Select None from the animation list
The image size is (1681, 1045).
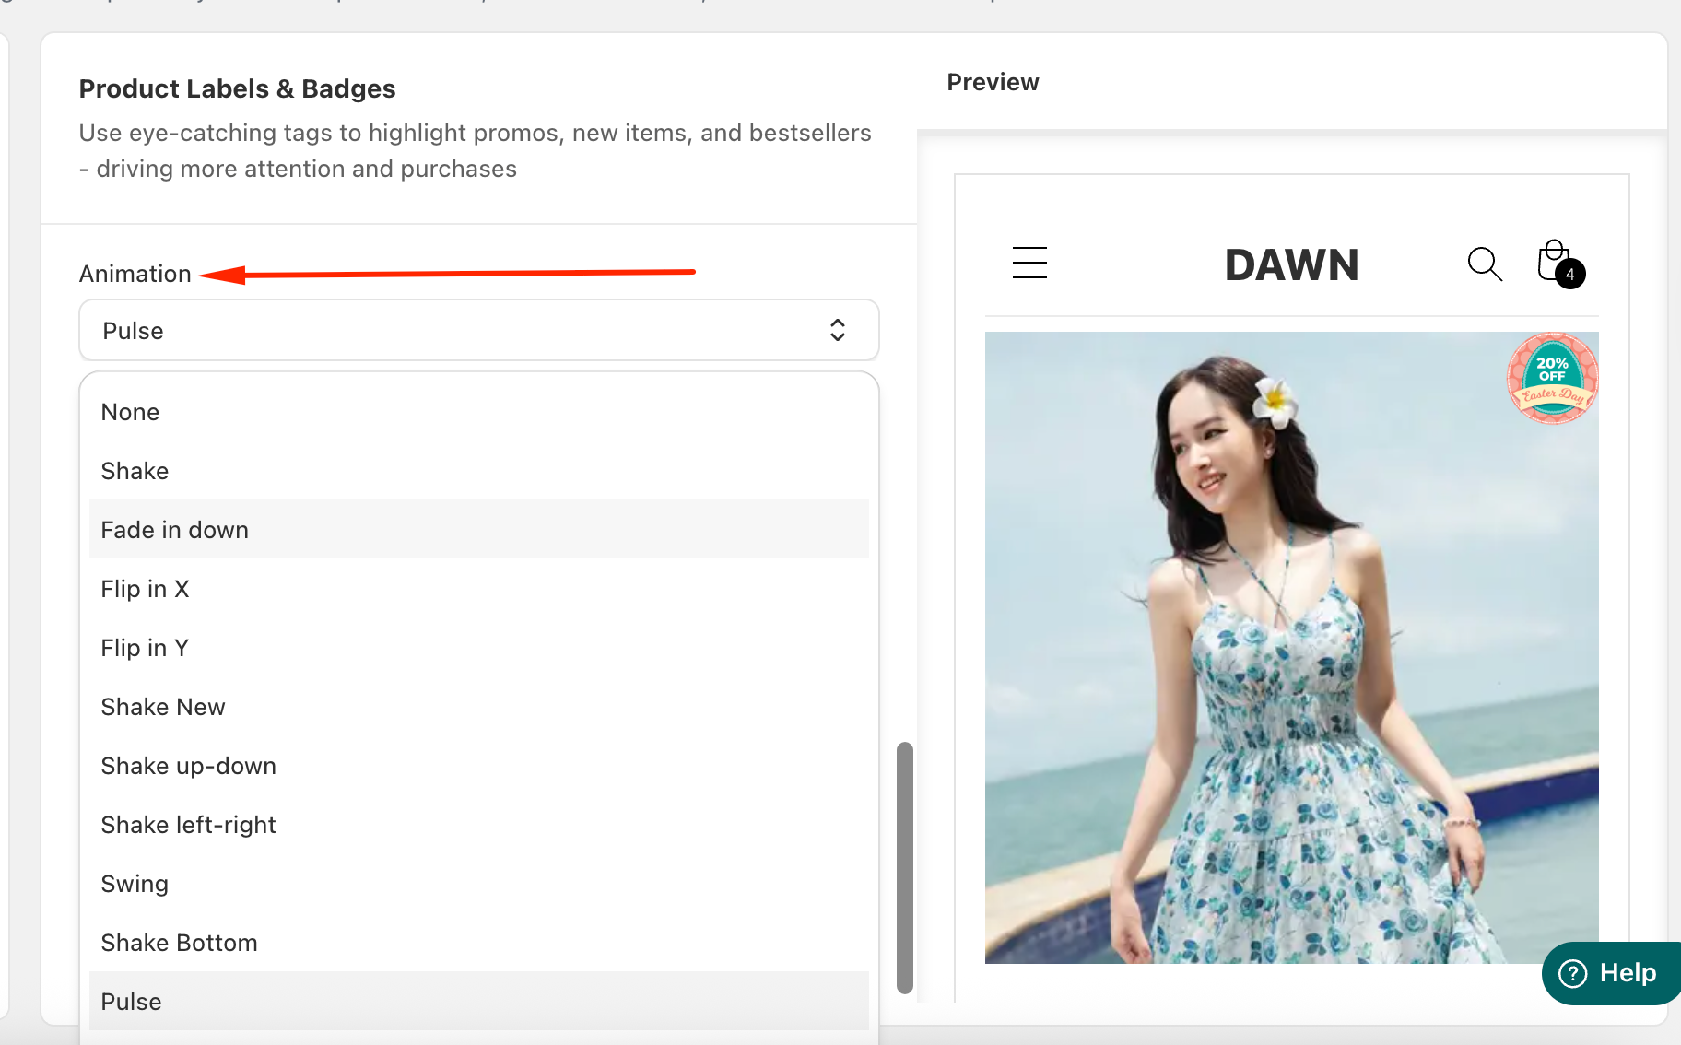(479, 412)
